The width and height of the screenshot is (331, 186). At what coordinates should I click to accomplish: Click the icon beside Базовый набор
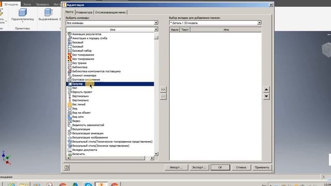click(70, 51)
